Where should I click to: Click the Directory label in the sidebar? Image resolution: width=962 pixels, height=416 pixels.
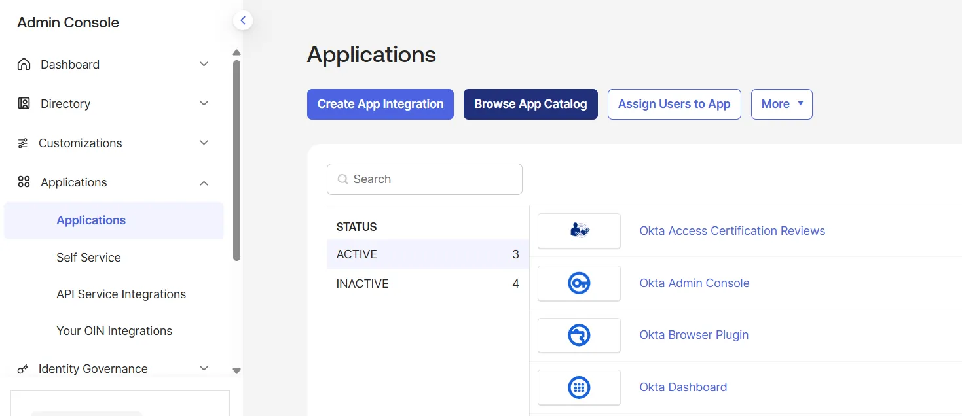point(65,103)
